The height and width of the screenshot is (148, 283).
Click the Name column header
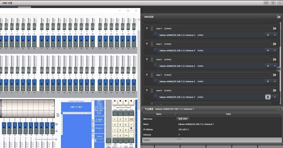coord(159,114)
